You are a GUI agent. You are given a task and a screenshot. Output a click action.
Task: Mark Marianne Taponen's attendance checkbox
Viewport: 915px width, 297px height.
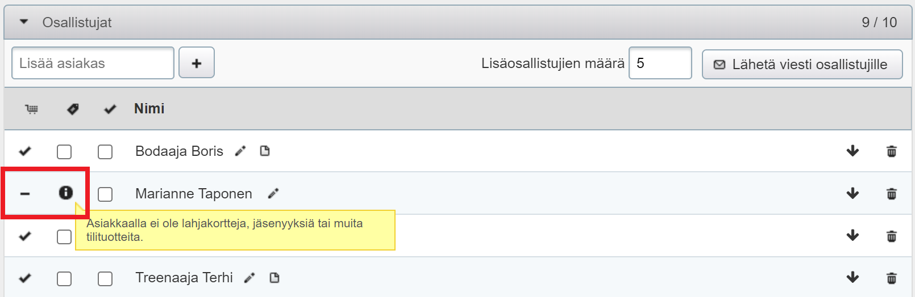click(105, 194)
